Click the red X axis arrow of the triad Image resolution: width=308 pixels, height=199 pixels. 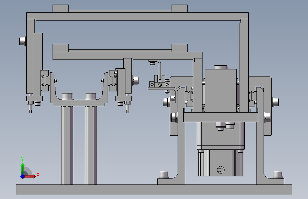(x=30, y=176)
